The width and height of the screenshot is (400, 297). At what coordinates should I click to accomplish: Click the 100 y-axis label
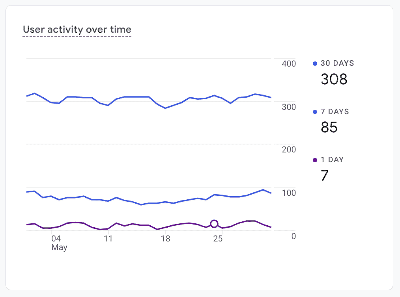pyautogui.click(x=289, y=193)
